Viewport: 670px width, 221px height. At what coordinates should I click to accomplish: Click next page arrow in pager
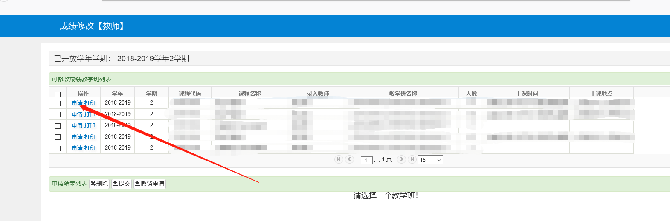point(401,159)
